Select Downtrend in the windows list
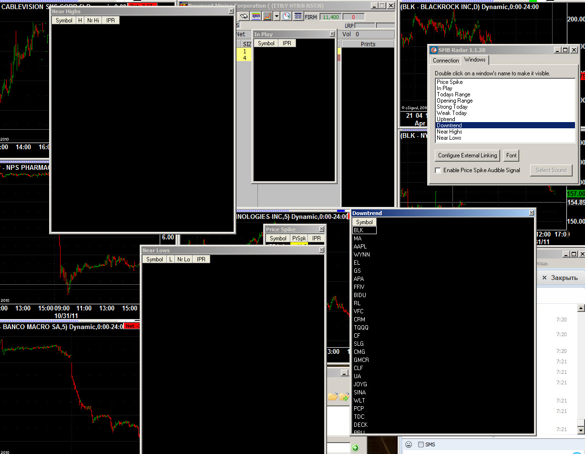585x454 pixels. pyautogui.click(x=505, y=125)
